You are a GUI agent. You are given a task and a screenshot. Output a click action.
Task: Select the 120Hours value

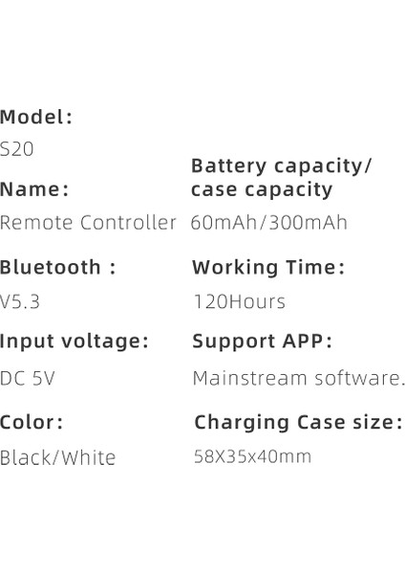point(240,302)
